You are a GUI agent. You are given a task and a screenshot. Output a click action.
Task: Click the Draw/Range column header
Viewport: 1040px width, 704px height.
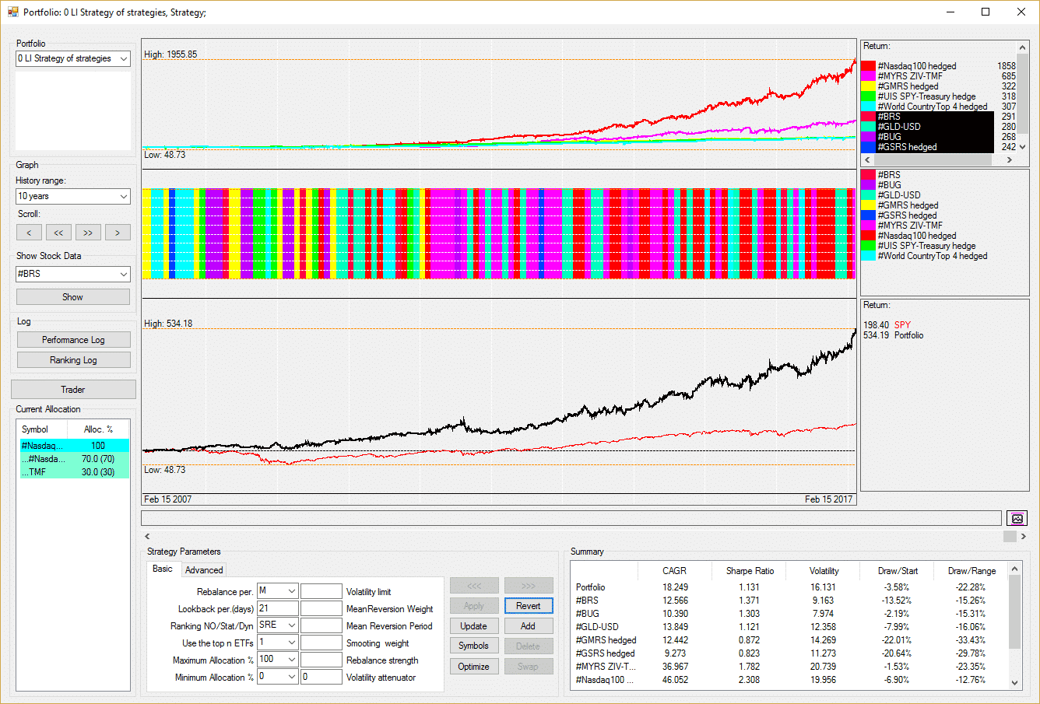(x=971, y=571)
